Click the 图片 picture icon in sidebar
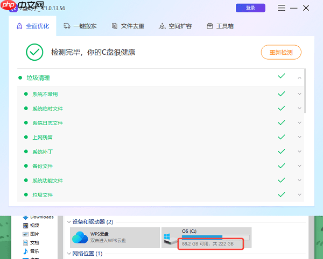Viewport: 323px width, 259px height. pyautogui.click(x=25, y=234)
